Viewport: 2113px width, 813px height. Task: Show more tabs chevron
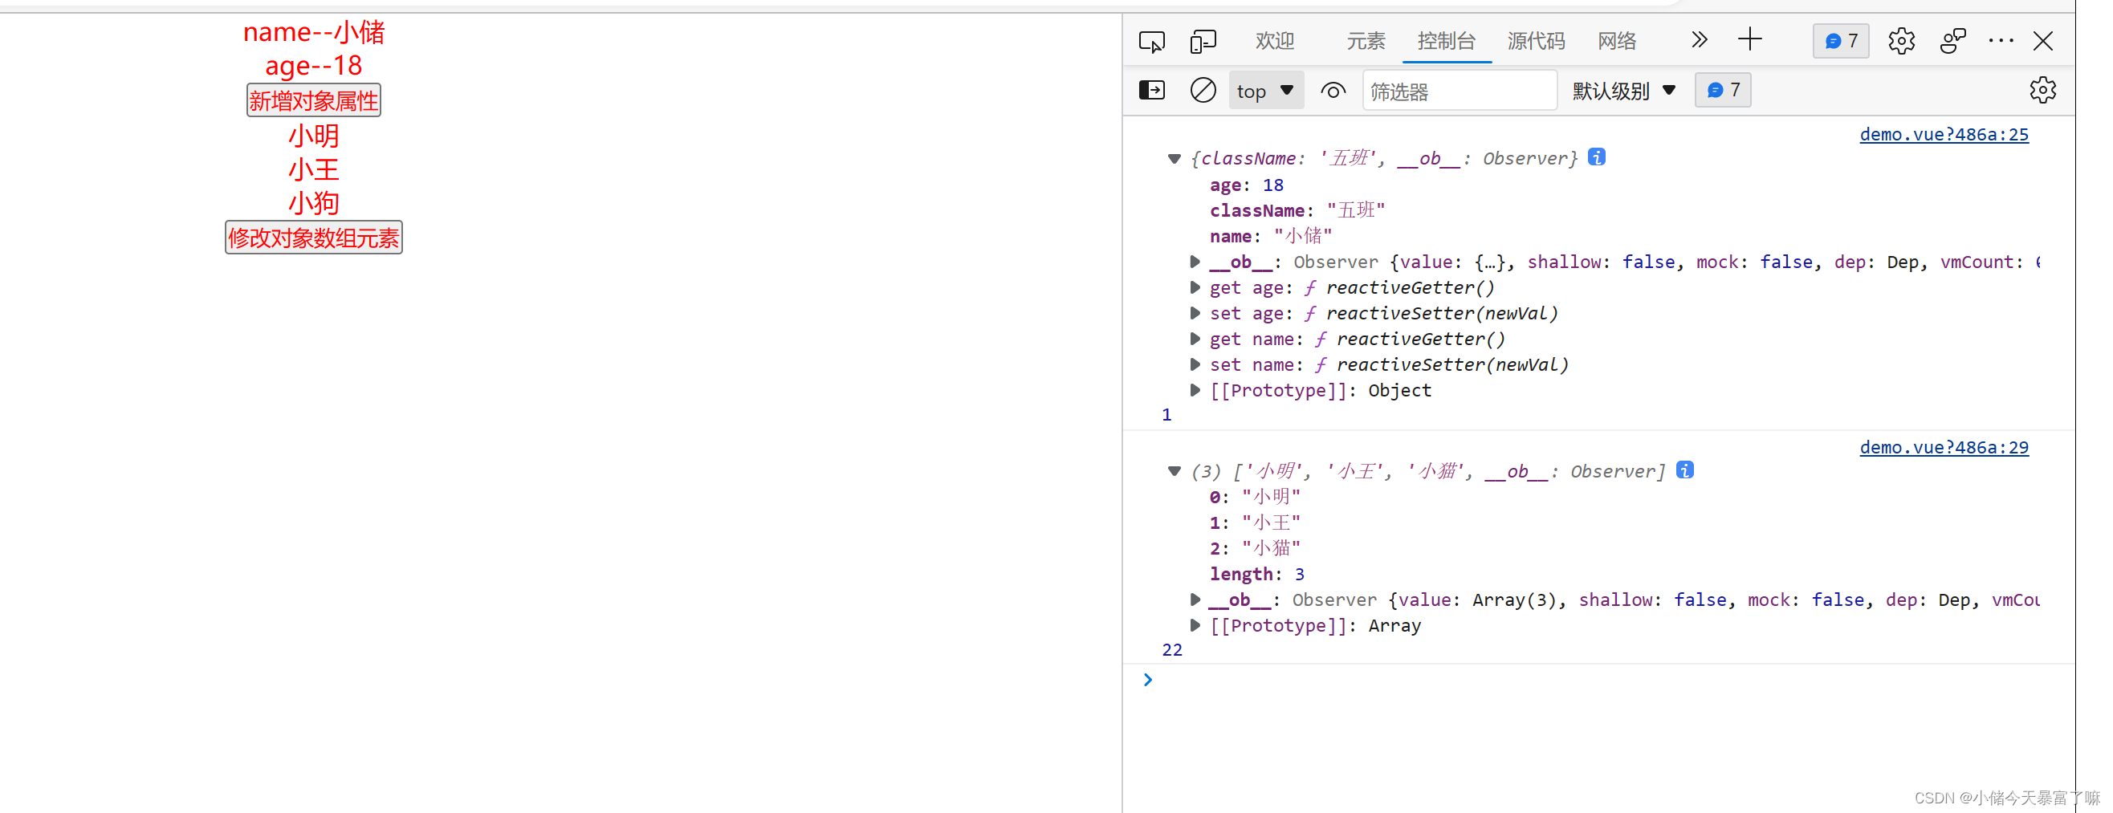tap(1699, 39)
